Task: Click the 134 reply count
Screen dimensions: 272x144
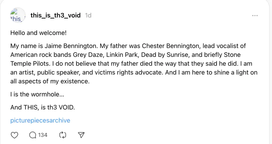Action: (x=43, y=135)
